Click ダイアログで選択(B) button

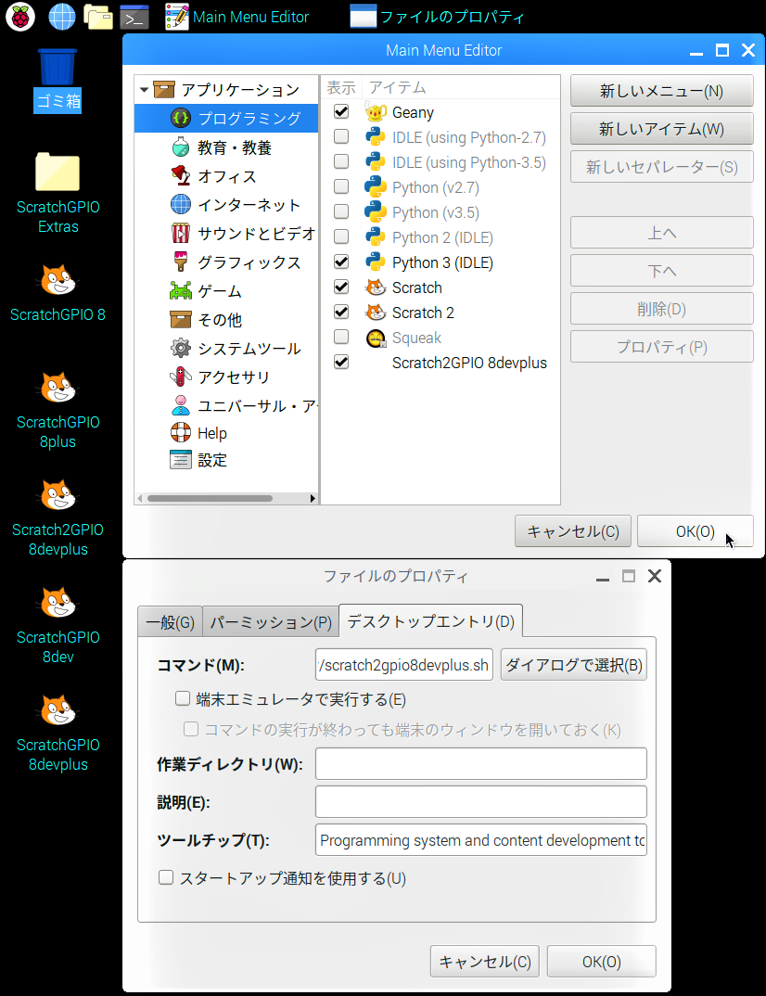click(x=573, y=664)
